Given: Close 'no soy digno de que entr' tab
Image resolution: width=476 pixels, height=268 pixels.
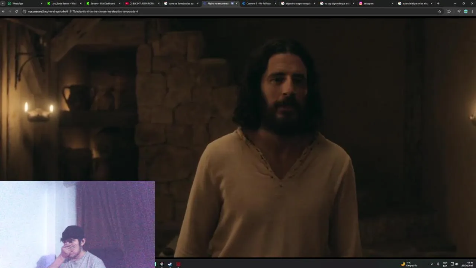Looking at the screenshot, I should (x=354, y=3).
